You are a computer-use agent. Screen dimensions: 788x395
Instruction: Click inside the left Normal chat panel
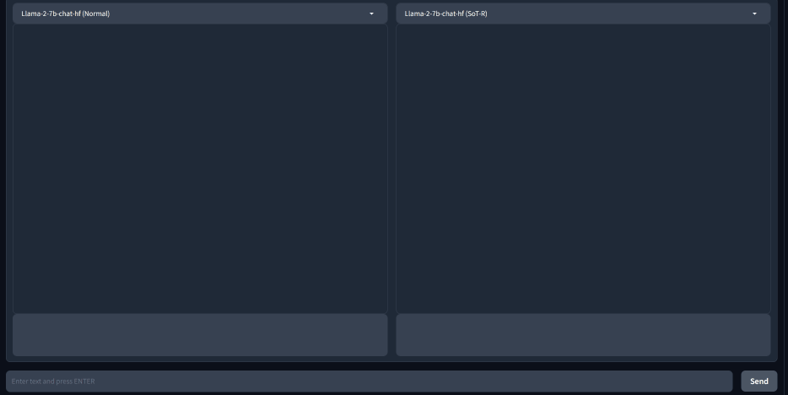[200, 169]
